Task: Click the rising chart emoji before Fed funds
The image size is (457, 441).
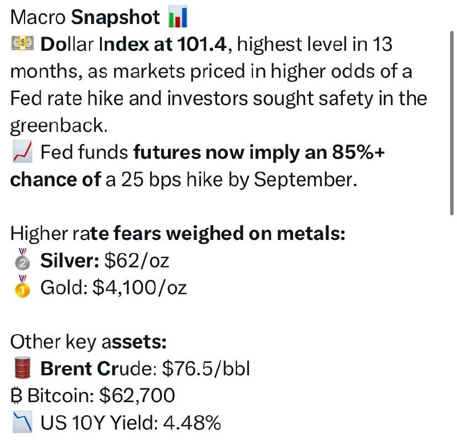Action: (x=22, y=151)
